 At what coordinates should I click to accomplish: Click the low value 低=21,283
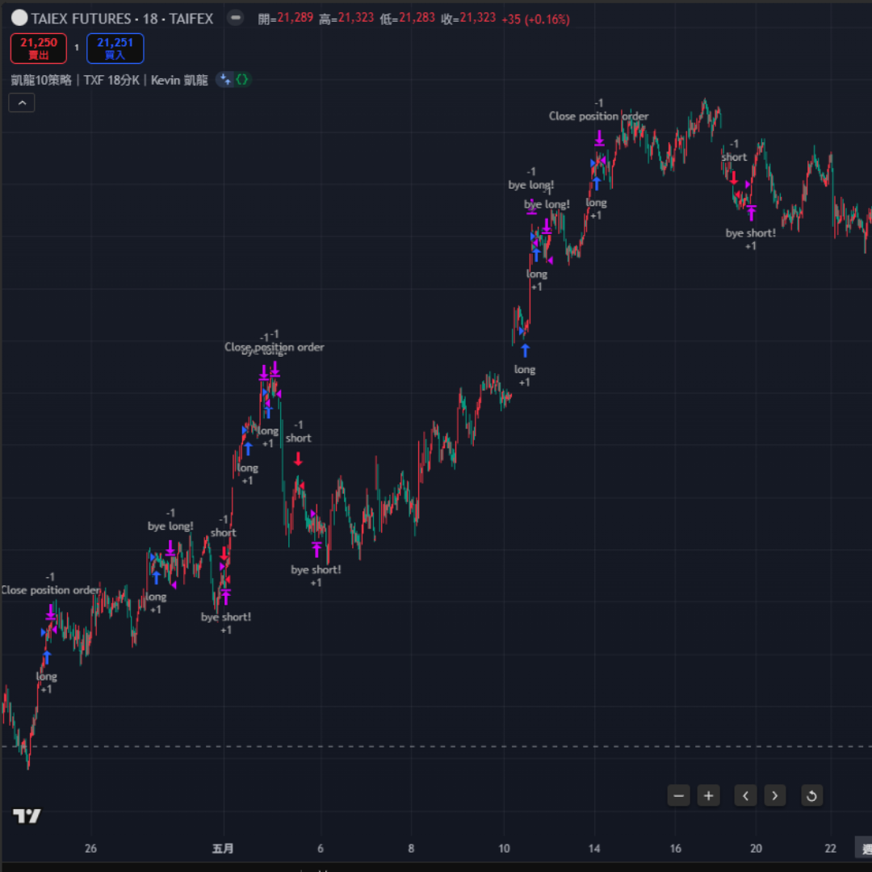coord(408,19)
